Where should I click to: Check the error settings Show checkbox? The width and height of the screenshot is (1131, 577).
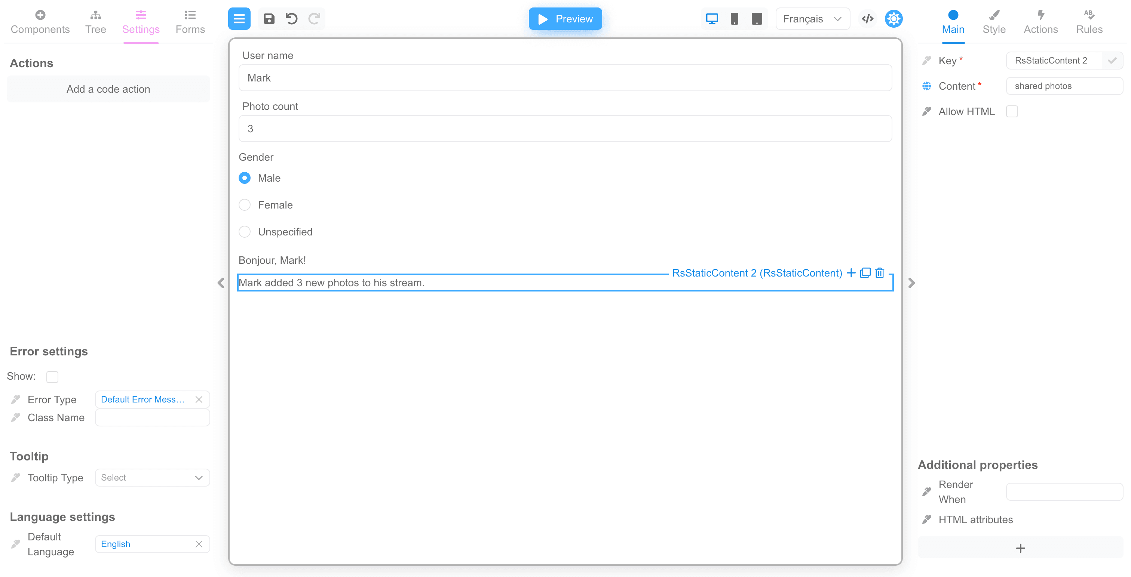point(52,376)
